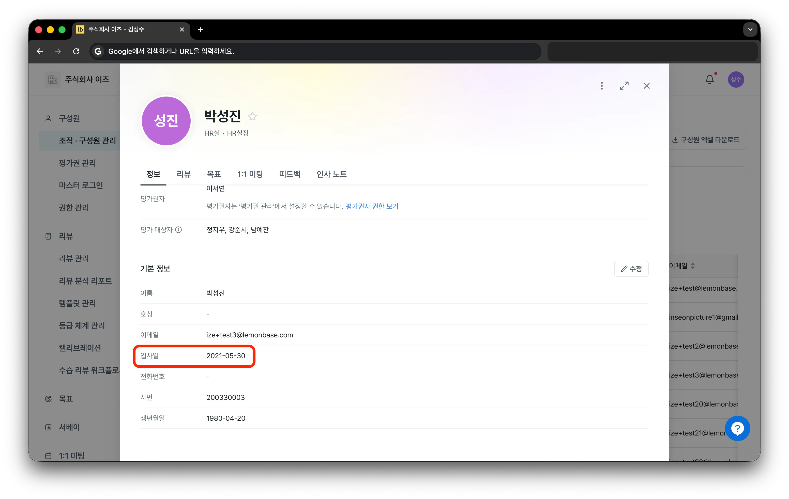The width and height of the screenshot is (789, 499).
Task: Reload the page
Action: pos(76,51)
